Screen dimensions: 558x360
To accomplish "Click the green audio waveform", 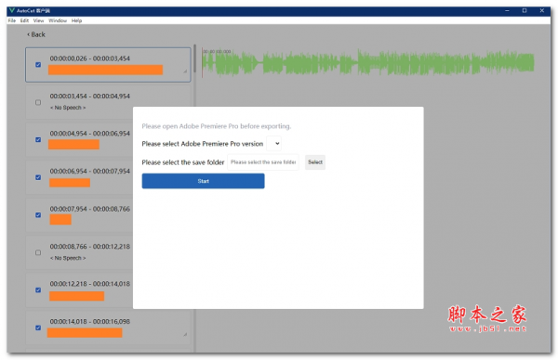I will click(x=368, y=63).
